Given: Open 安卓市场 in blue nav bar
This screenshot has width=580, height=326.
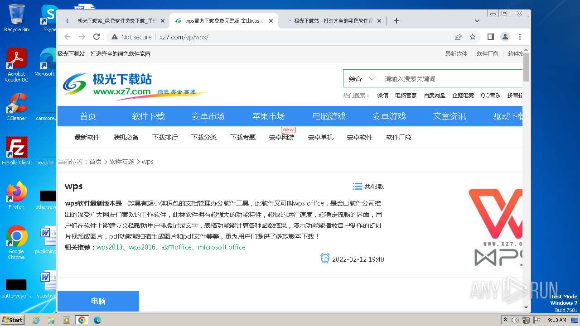Looking at the screenshot, I should [x=208, y=116].
